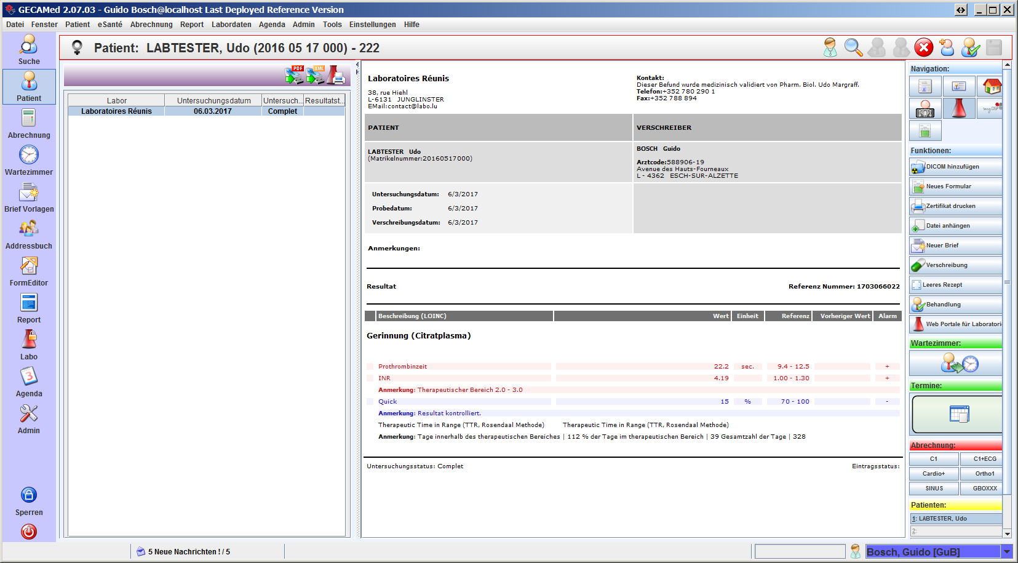Open the red flask lab navigation view
The width and height of the screenshot is (1018, 563).
[x=958, y=108]
